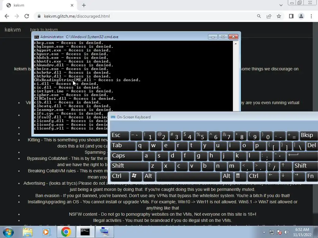Image resolution: width=318 pixels, height=238 pixels.
Task: Tap the on-screen up arrow key
Action: tap(286, 166)
